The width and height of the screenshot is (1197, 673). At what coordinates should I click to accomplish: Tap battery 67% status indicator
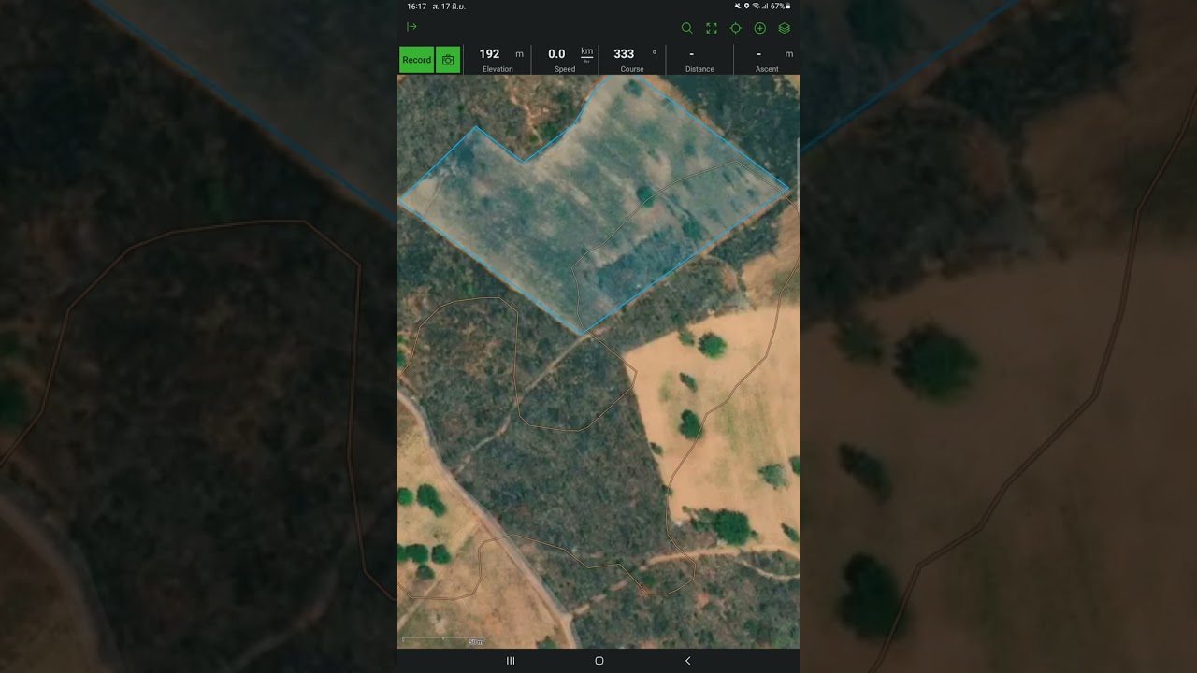click(780, 7)
